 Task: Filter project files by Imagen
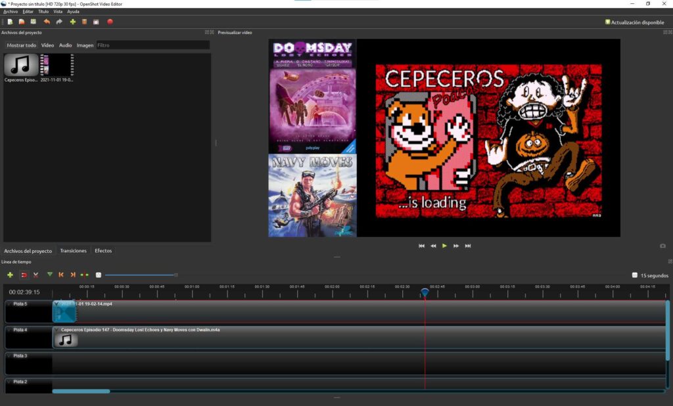pos(85,45)
